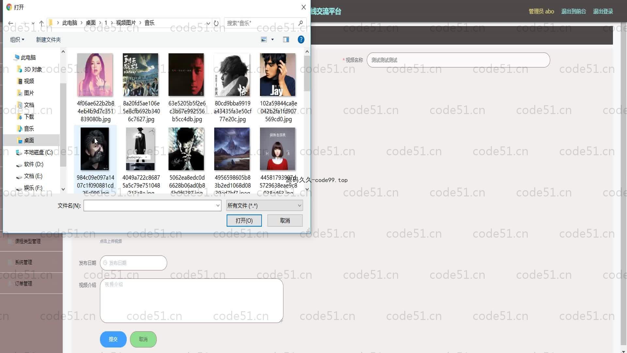This screenshot has width=627, height=353.
Task: Go up one folder level arrow
Action: [41, 23]
